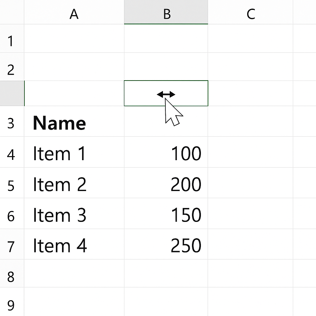Select the cell containing 200
The height and width of the screenshot is (316, 316).
[x=166, y=183]
